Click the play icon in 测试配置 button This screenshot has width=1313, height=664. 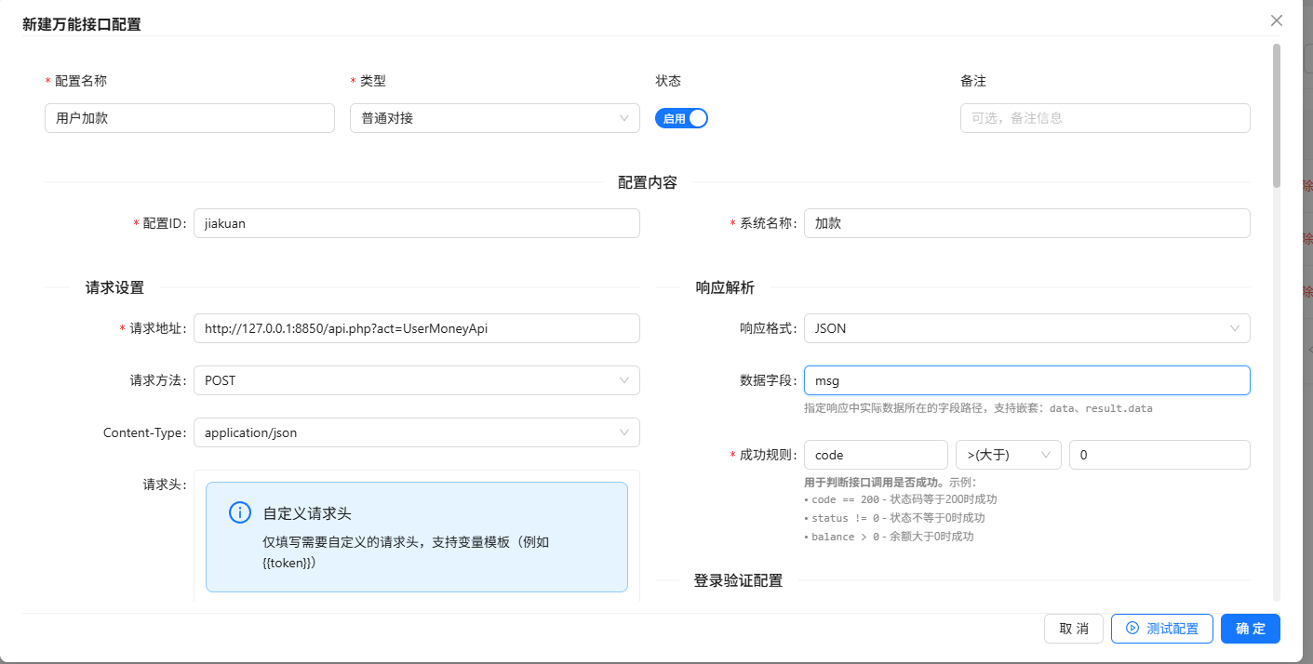pyautogui.click(x=1132, y=629)
